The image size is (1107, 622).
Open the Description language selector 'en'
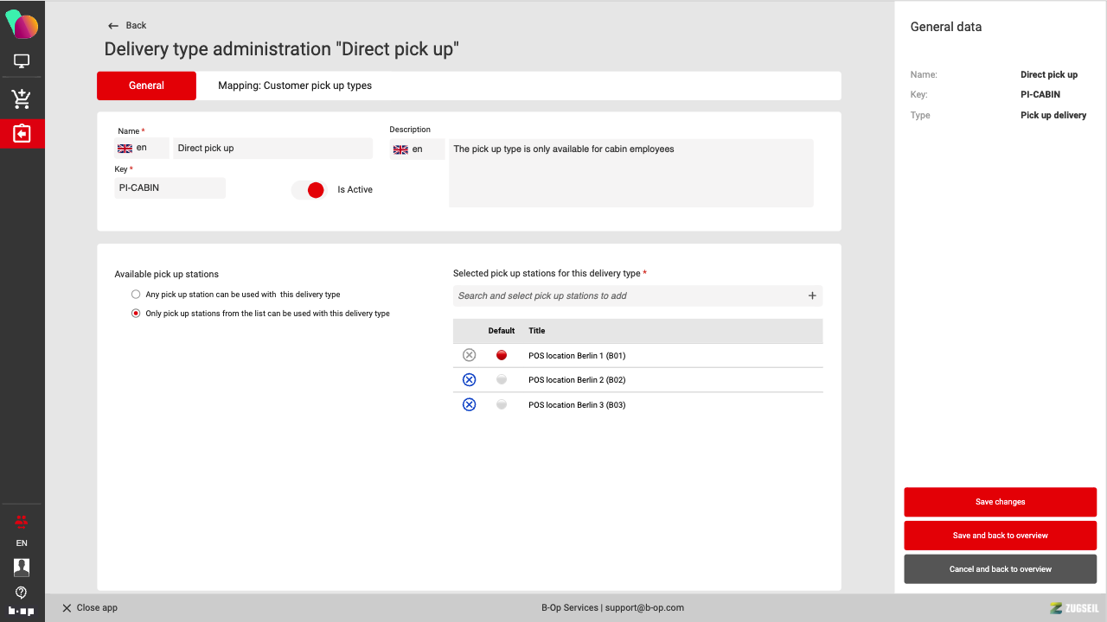[416, 149]
